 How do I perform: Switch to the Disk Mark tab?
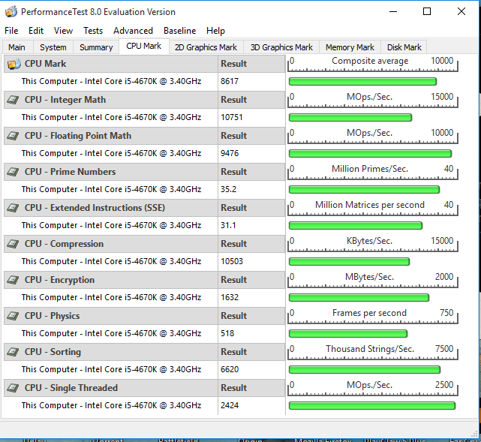404,47
